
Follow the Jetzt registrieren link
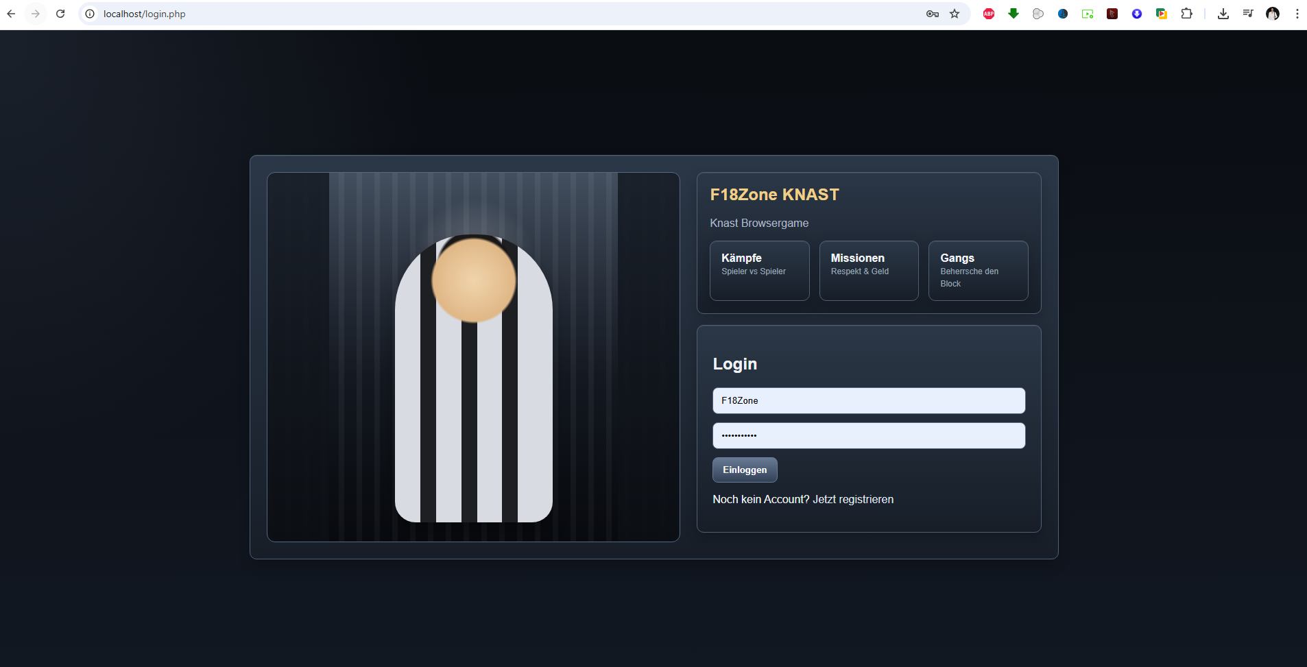852,500
